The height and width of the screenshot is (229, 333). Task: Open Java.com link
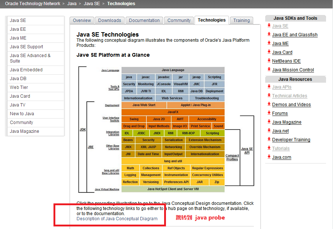[x=282, y=157]
